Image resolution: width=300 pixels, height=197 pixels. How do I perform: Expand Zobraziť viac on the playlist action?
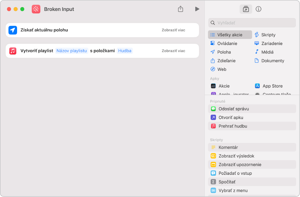point(173,51)
